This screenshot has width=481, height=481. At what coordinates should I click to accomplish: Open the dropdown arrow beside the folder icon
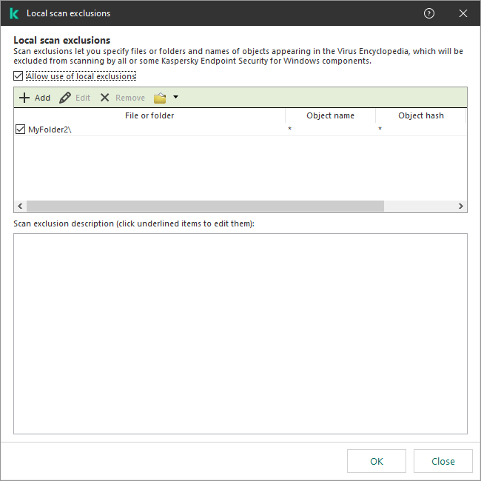pos(176,97)
